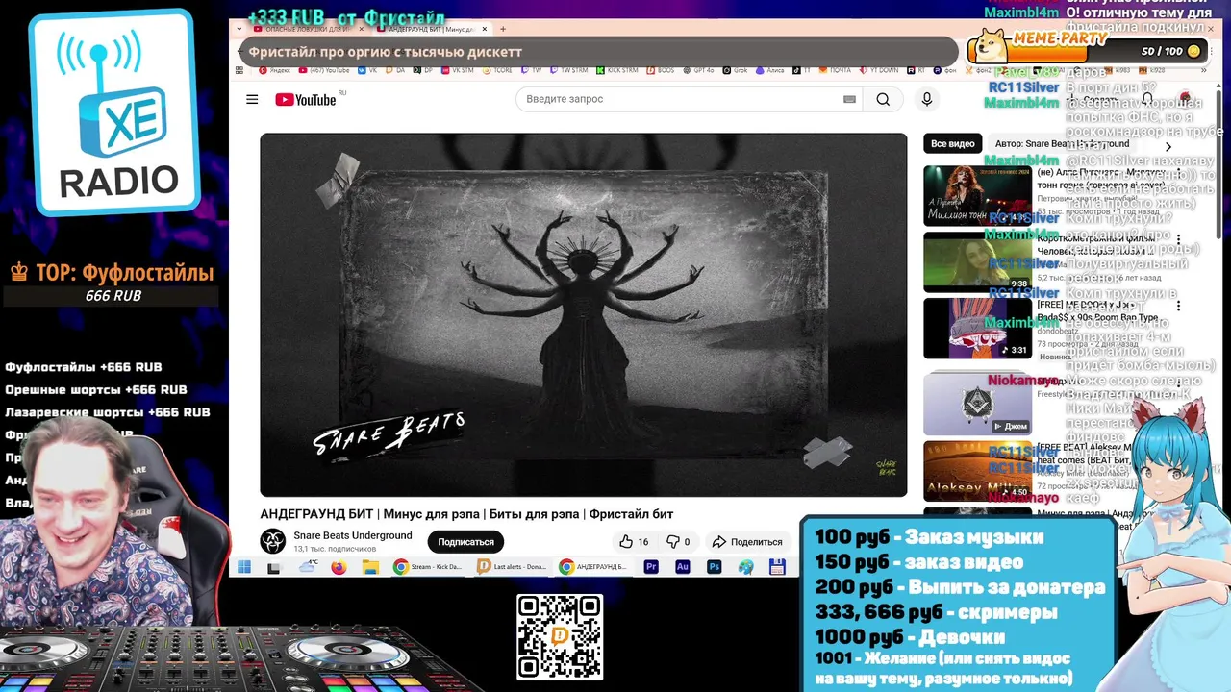Open the Алла Пугачёва video thumbnail

coord(977,196)
